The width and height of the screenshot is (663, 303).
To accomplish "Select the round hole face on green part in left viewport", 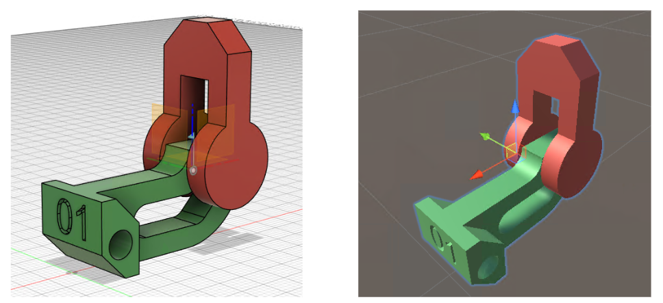I will (121, 246).
